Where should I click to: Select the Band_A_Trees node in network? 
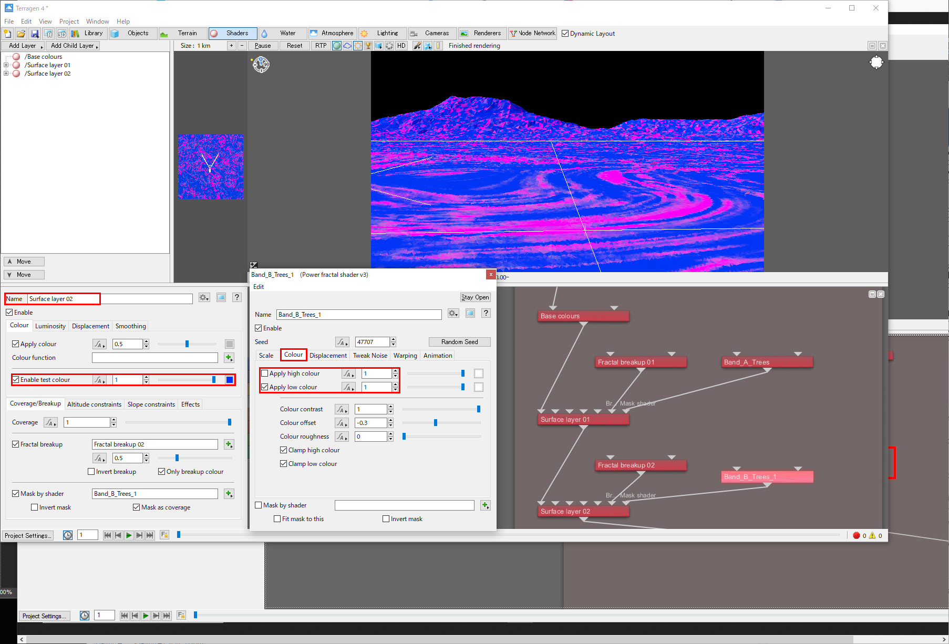[767, 362]
